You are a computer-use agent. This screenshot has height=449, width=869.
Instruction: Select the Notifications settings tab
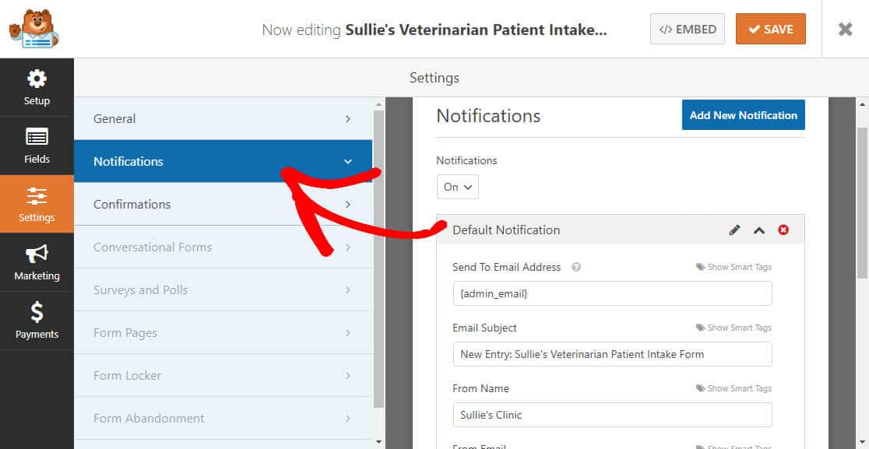click(x=223, y=161)
